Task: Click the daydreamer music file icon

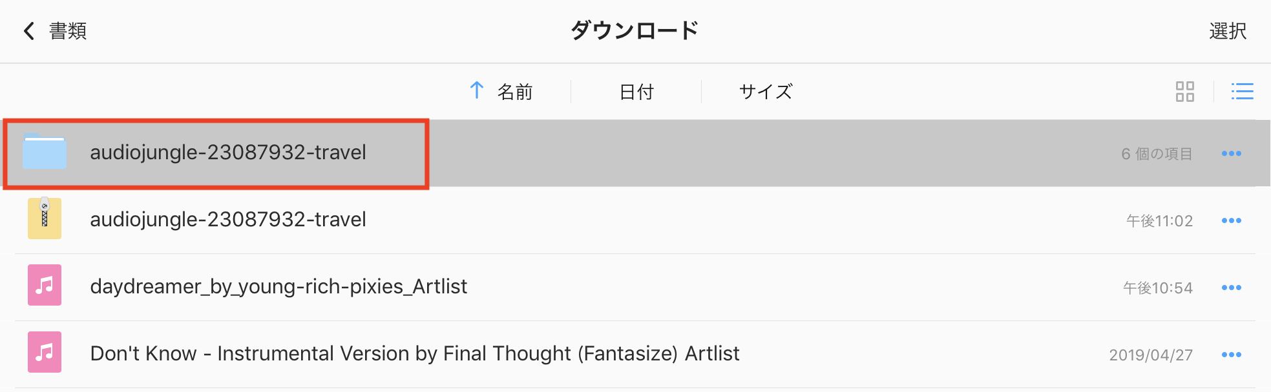Action: coord(45,286)
